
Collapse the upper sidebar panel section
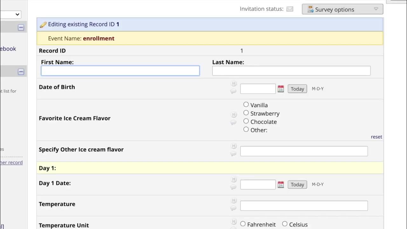pyautogui.click(x=21, y=28)
